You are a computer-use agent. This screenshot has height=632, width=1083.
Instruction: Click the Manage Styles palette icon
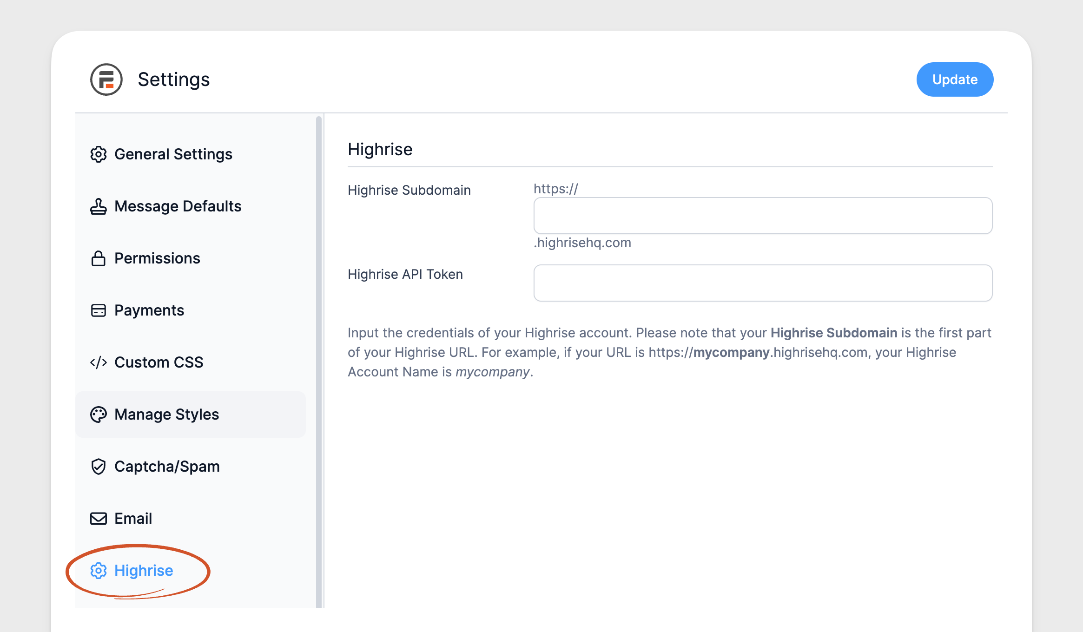(x=99, y=415)
